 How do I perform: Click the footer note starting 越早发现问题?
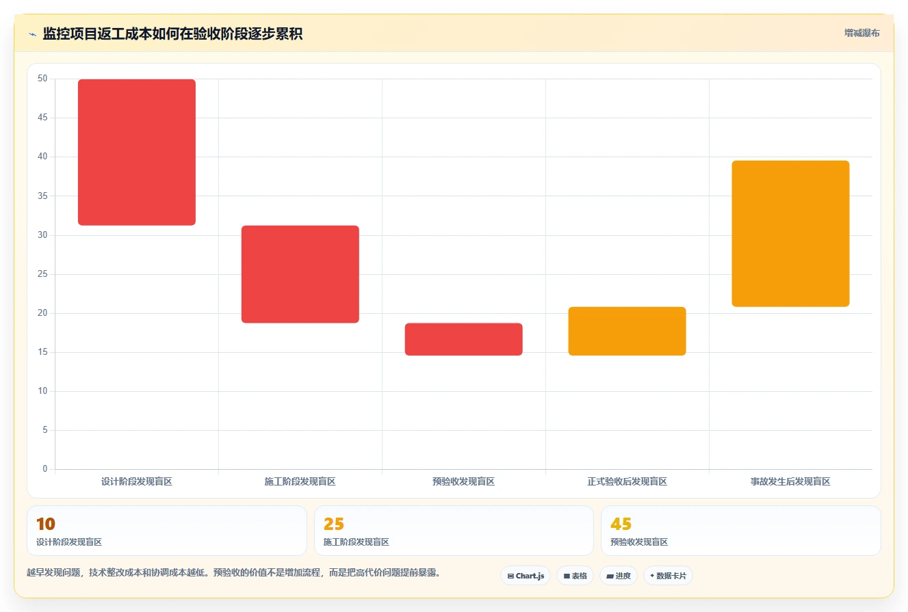pyautogui.click(x=233, y=572)
